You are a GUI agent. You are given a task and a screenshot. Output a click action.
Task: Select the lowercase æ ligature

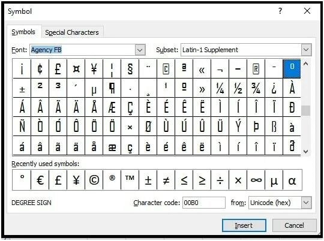[112, 146]
